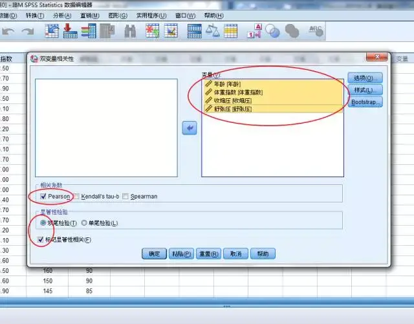Click the Redo arrow in toolbar
The height and width of the screenshot is (324, 414).
[28, 32]
